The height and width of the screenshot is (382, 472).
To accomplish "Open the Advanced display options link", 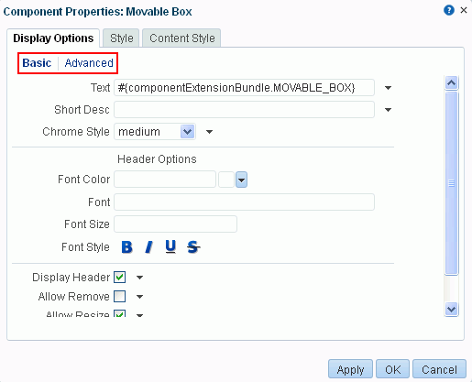I will coord(89,63).
